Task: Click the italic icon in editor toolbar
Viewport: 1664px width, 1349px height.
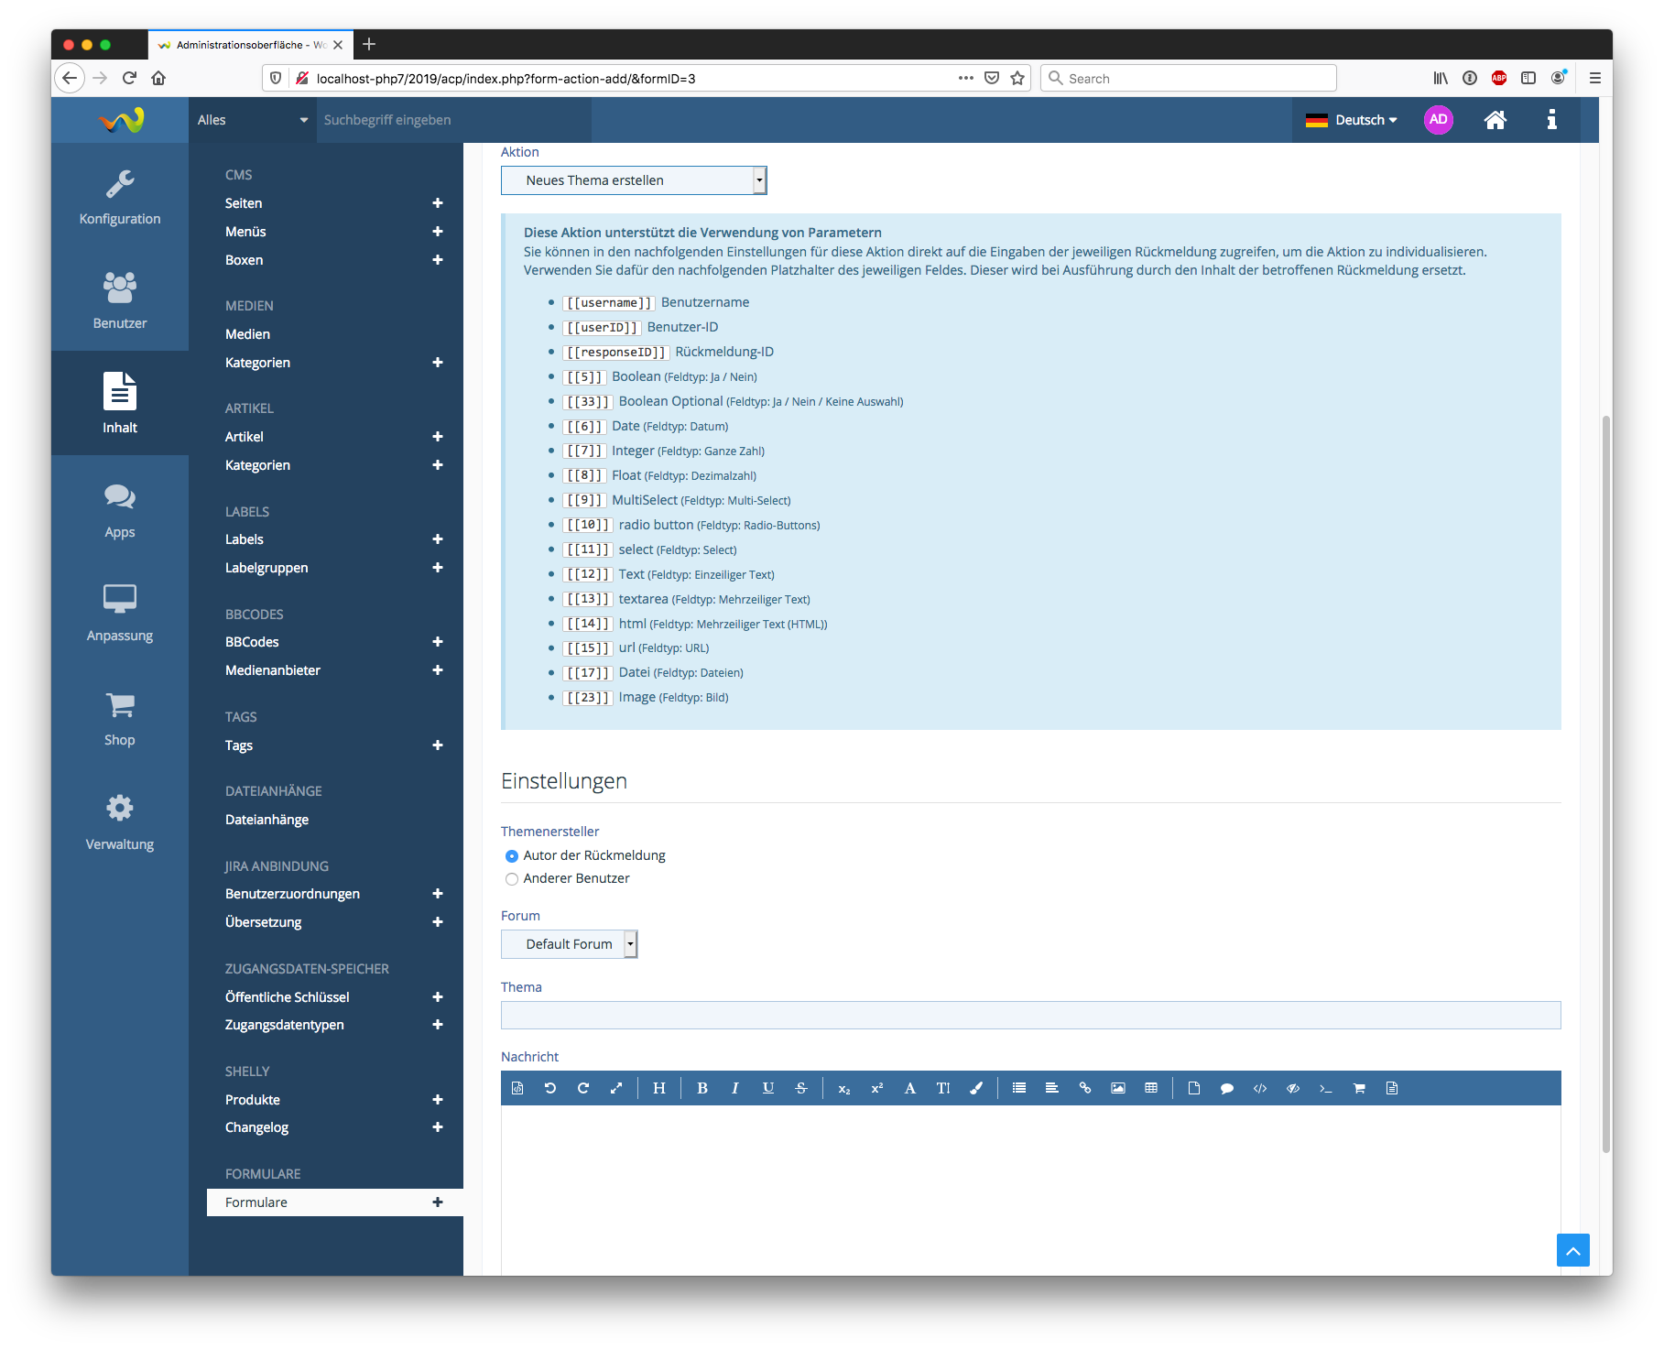Action: (734, 1088)
